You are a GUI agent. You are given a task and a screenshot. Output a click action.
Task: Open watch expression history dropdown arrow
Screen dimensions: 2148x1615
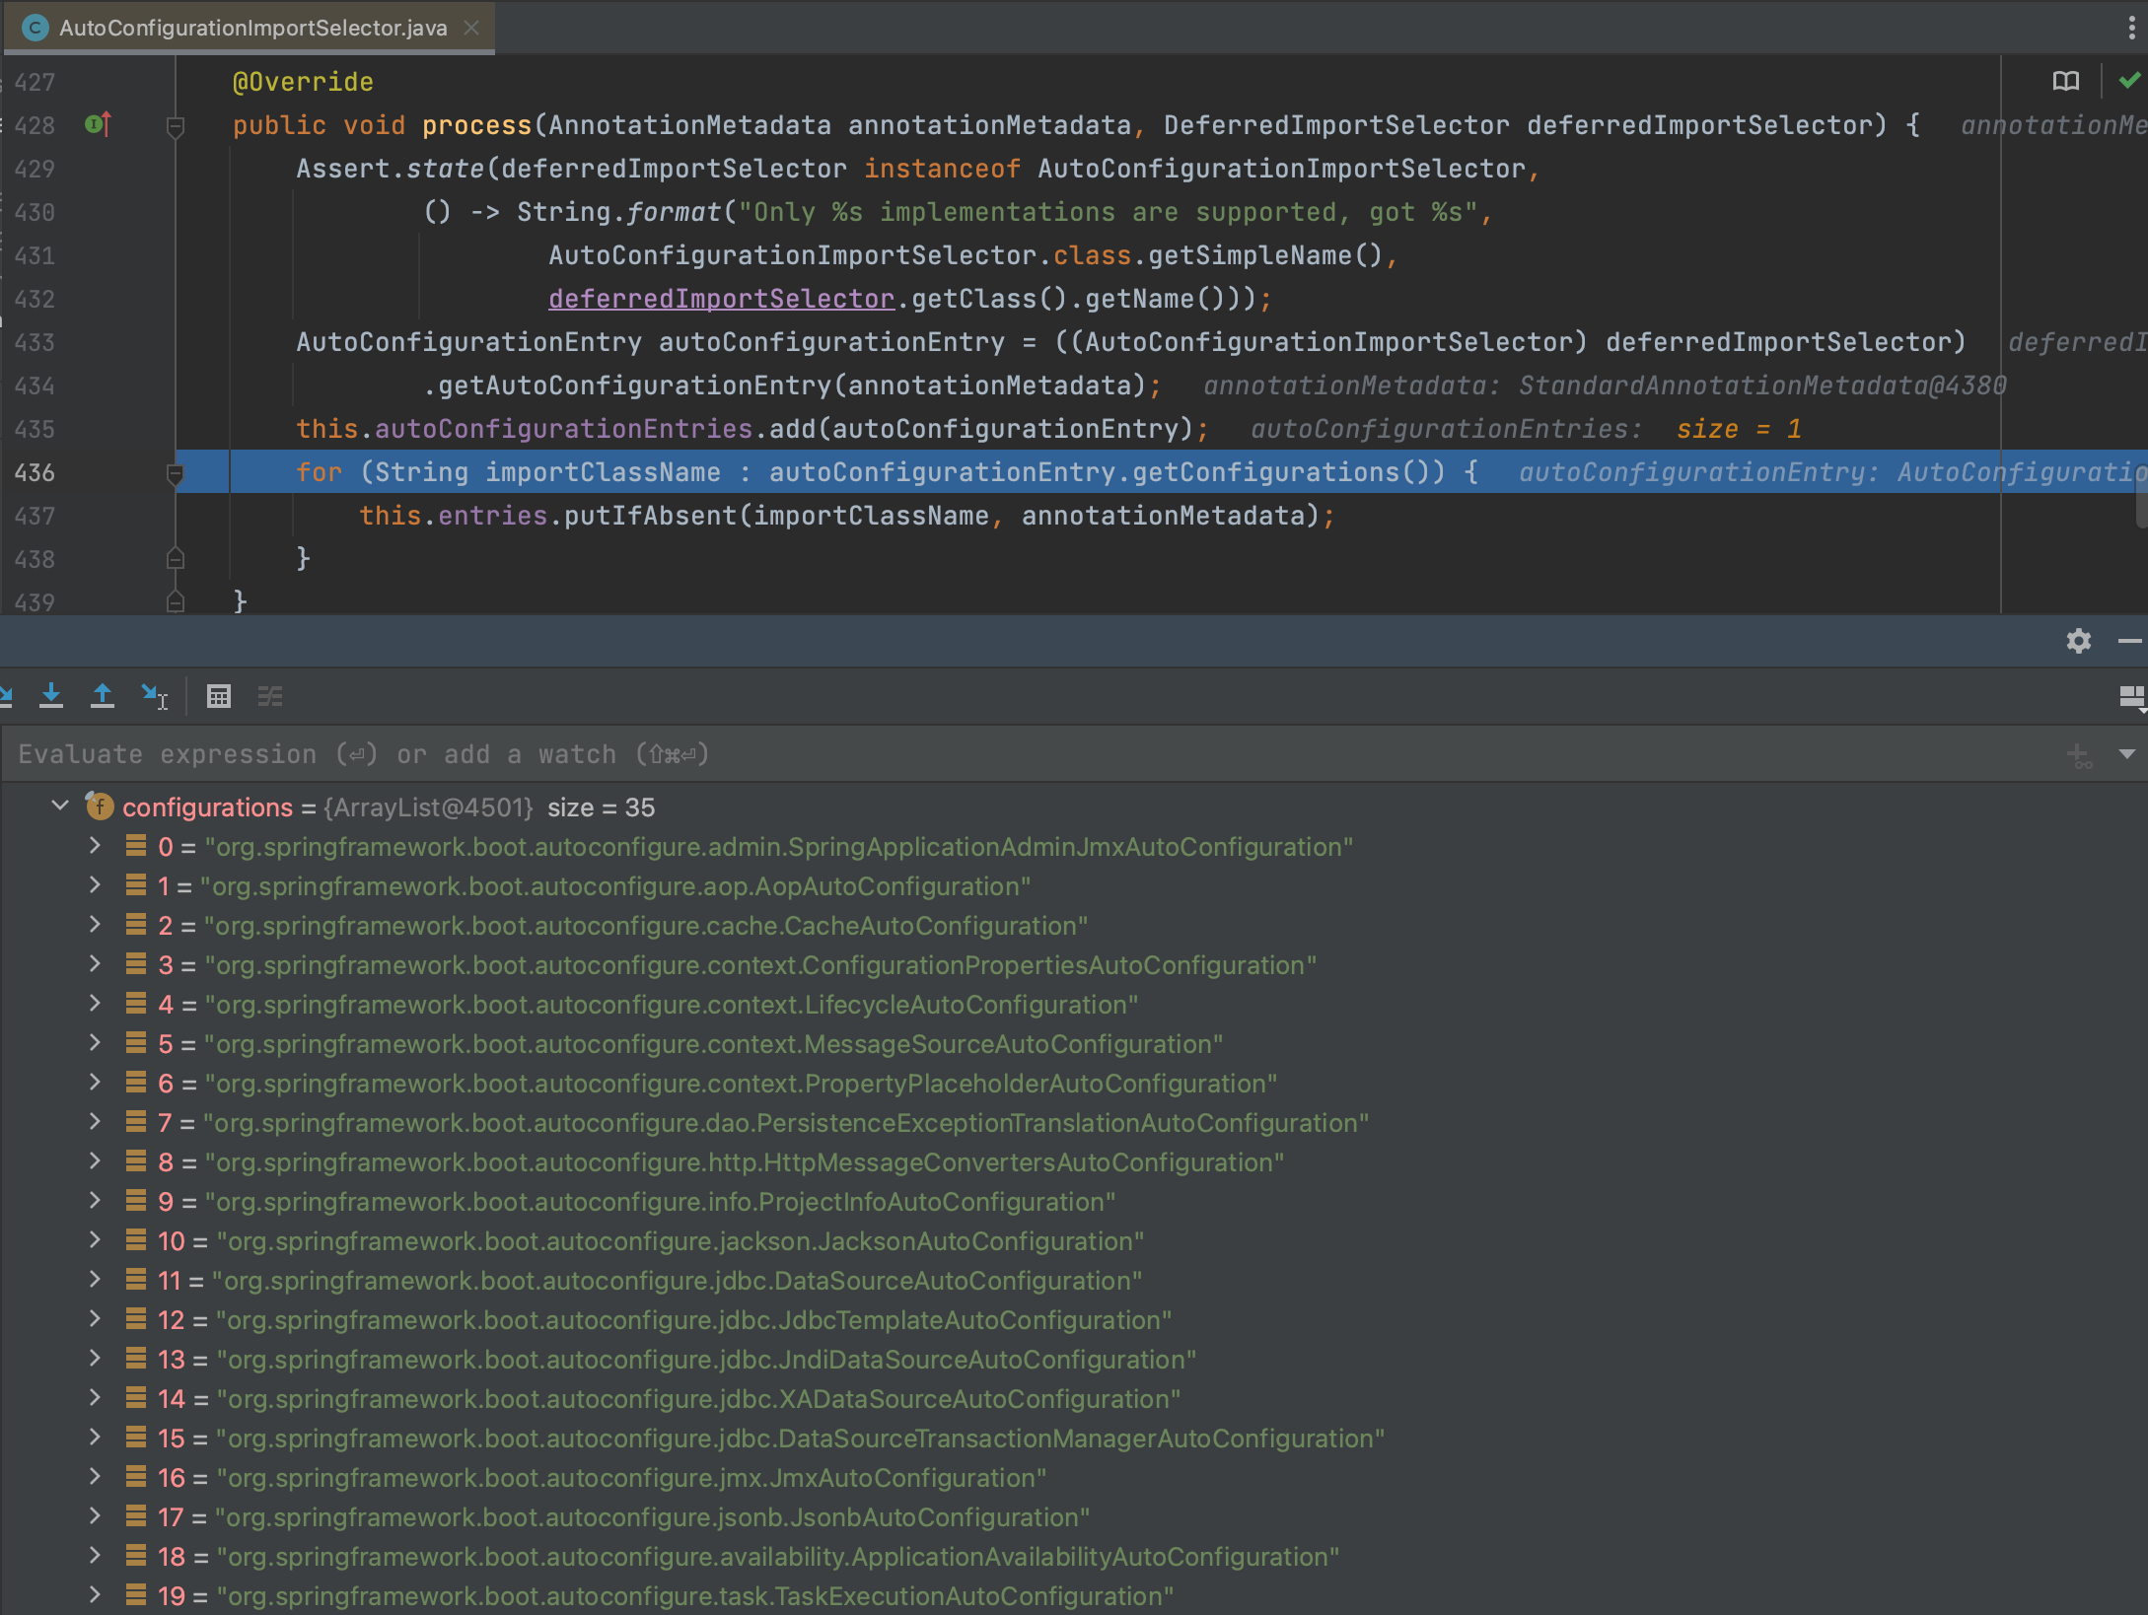2127,754
